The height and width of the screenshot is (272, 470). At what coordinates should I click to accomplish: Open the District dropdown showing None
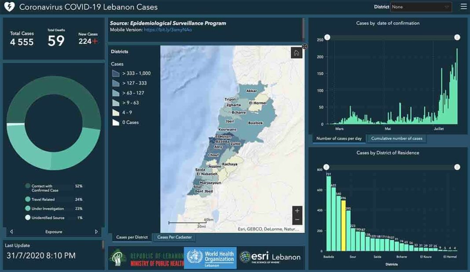coord(421,7)
